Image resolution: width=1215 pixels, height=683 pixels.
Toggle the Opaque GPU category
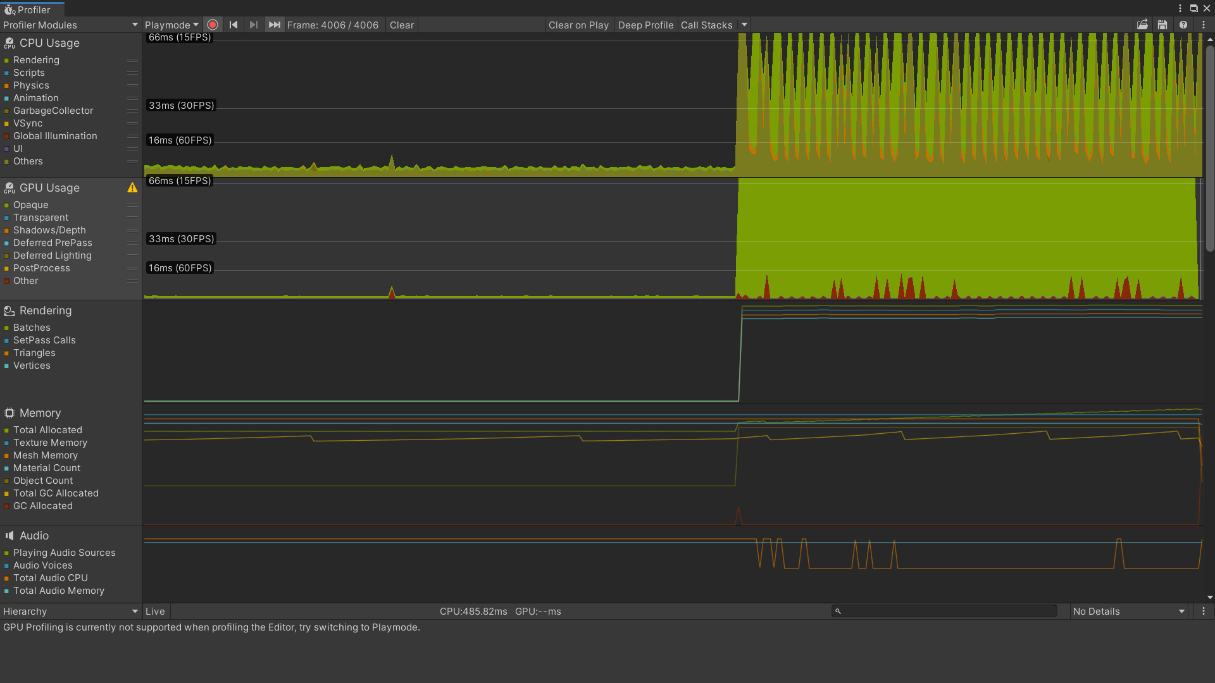click(x=30, y=205)
